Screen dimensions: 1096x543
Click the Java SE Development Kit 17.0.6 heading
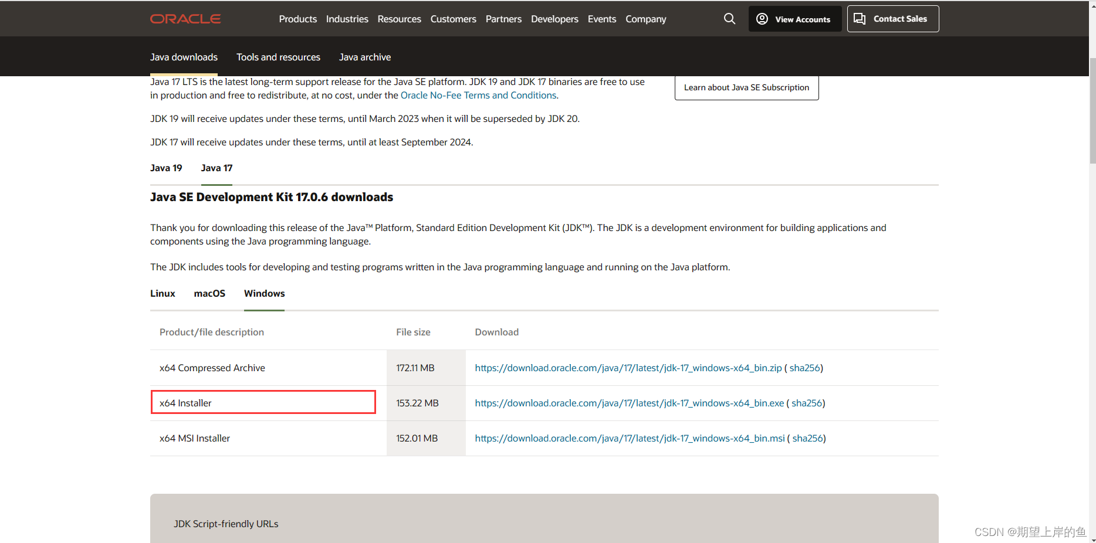tap(272, 197)
